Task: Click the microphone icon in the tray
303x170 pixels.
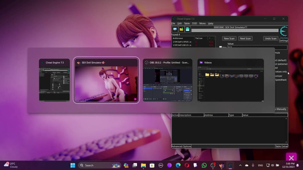Action: (x=253, y=165)
